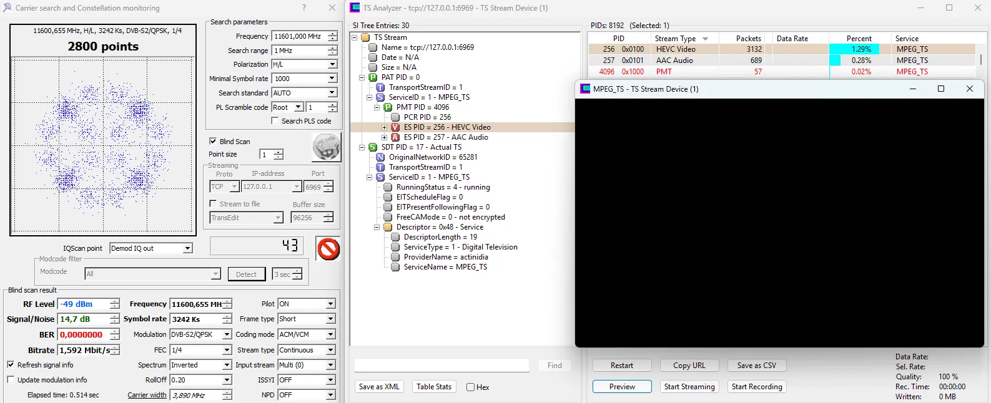The width and height of the screenshot is (991, 403).
Task: Increase the Point size stepper value
Action: pyautogui.click(x=279, y=152)
